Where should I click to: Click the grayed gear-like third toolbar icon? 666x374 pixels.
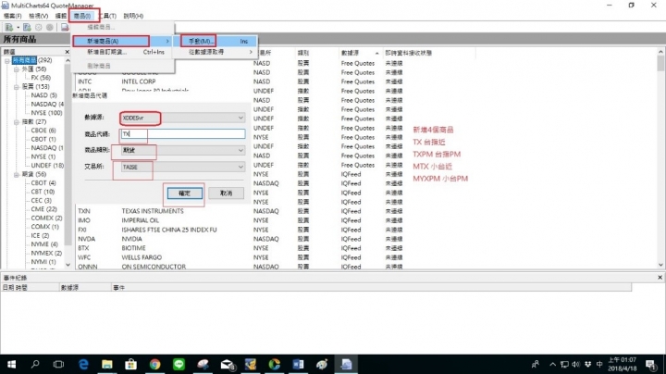tap(39, 27)
